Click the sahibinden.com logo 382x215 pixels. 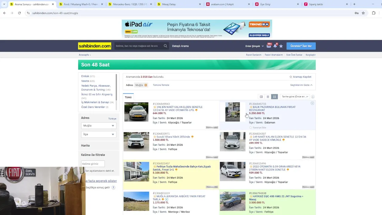pos(95,46)
